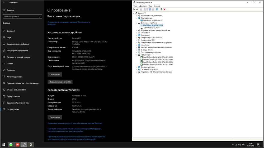
Task: Expand the Контроллеры USB node arrow
Action: coord(136,40)
